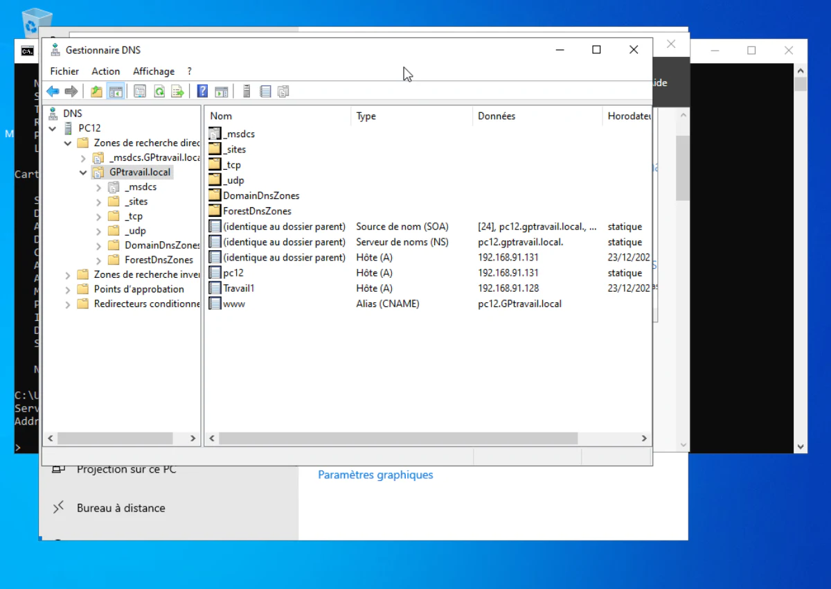The height and width of the screenshot is (589, 831).
Task: Collapse the GPtravail.local zone node
Action: pos(83,173)
